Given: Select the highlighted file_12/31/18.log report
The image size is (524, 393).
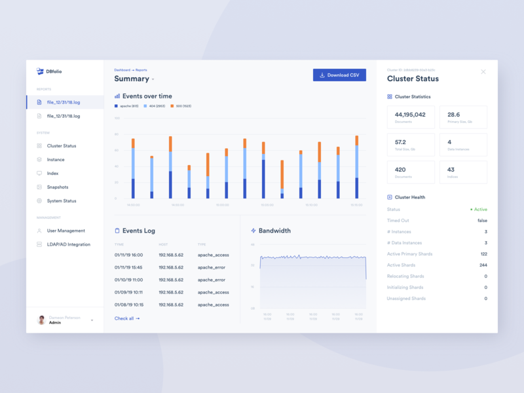Looking at the screenshot, I should pyautogui.click(x=65, y=102).
